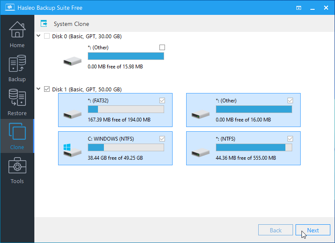Toggle the checkbox on Disk 1 Other partition
Image resolution: width=335 pixels, height=243 pixels.
tap(290, 101)
